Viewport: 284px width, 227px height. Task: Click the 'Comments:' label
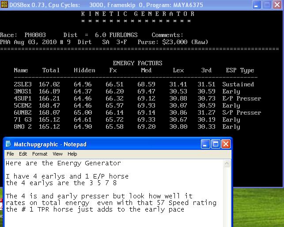click(167, 35)
